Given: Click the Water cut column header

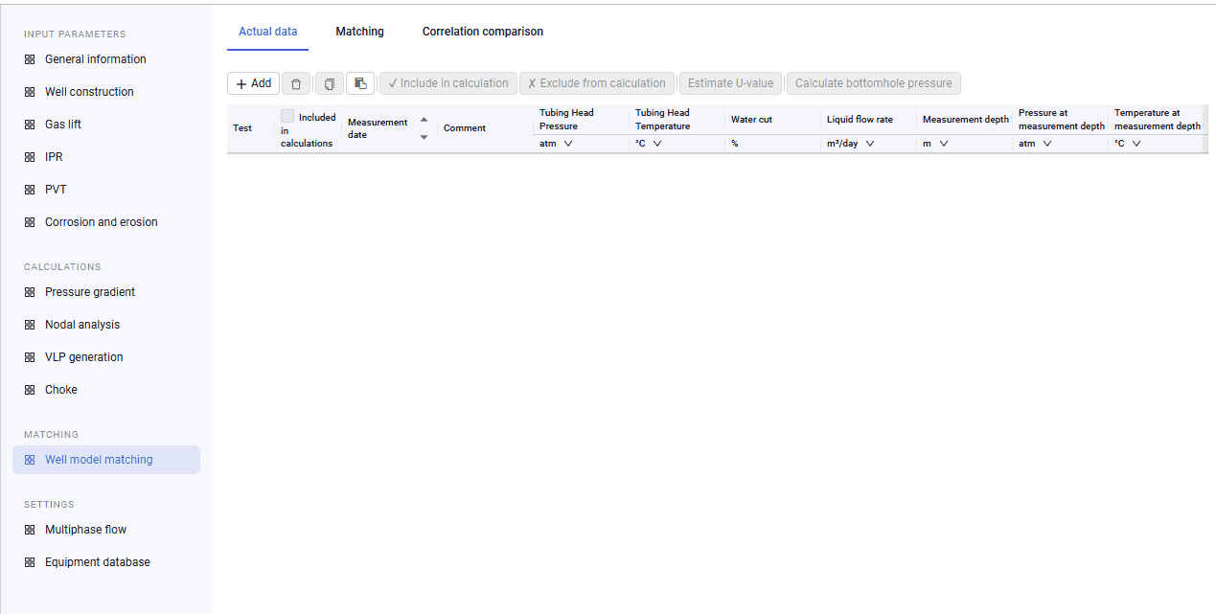Looking at the screenshot, I should [x=751, y=120].
